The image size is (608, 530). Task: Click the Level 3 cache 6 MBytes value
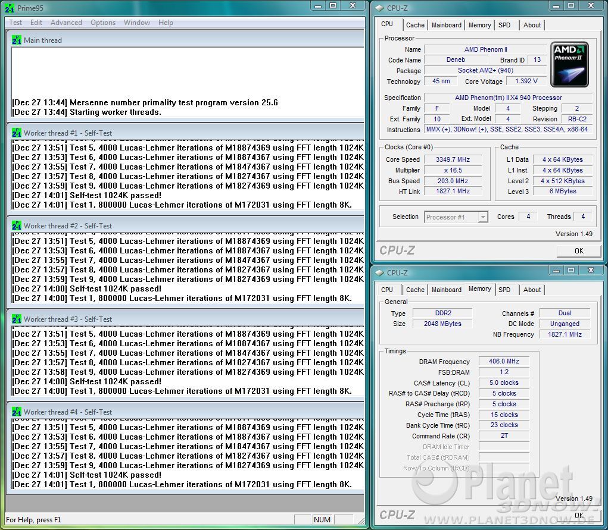coord(562,191)
